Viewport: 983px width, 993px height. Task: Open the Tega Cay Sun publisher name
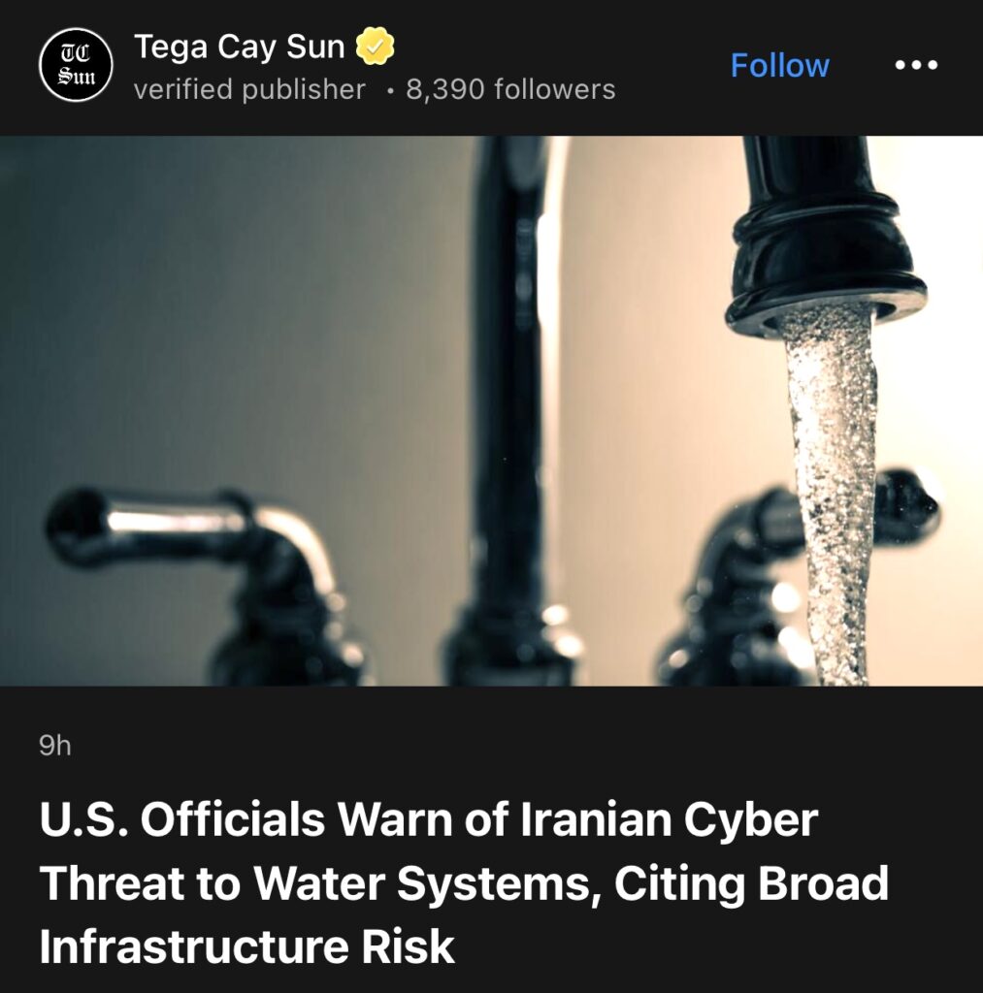pos(239,47)
